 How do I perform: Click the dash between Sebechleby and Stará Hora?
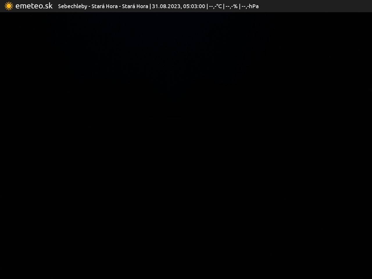pos(89,6)
